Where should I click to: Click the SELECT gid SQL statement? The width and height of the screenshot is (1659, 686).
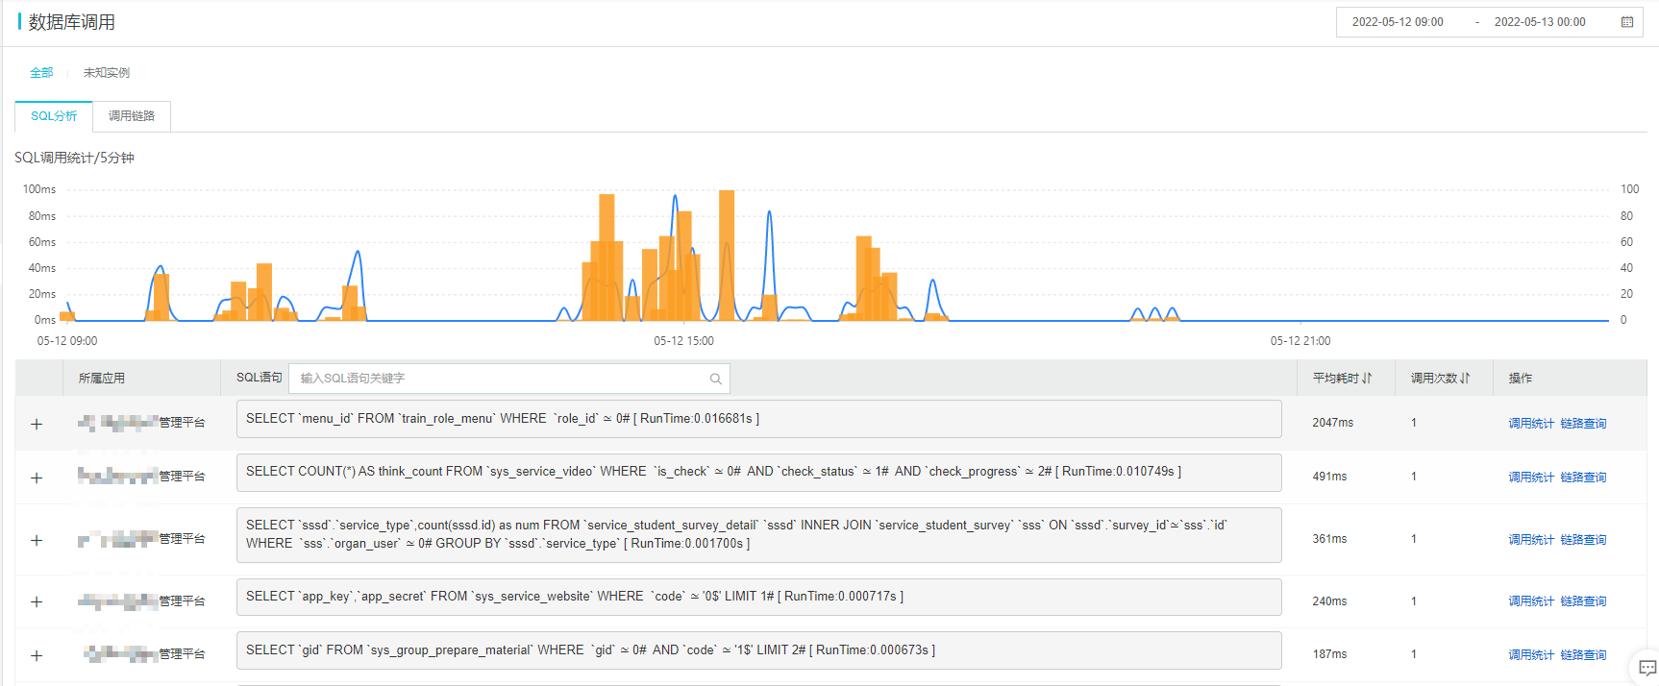tap(759, 650)
